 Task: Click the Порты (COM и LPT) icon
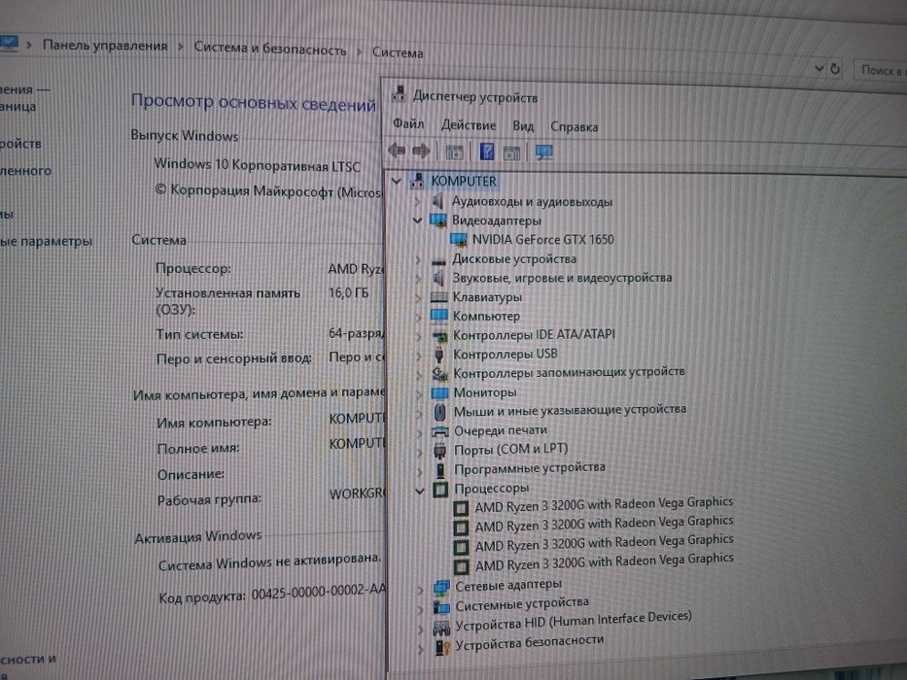pyautogui.click(x=440, y=451)
